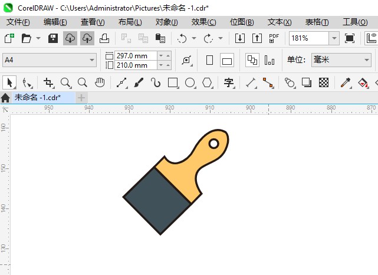
Task: Open the 查看(V) menu
Action: coord(93,22)
